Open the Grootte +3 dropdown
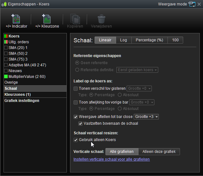Viewport: 203px width, 176px height. click(x=146, y=117)
